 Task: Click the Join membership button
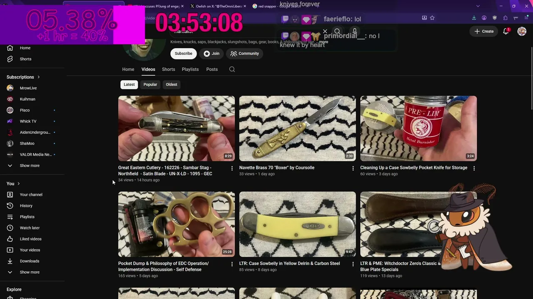[x=212, y=54]
